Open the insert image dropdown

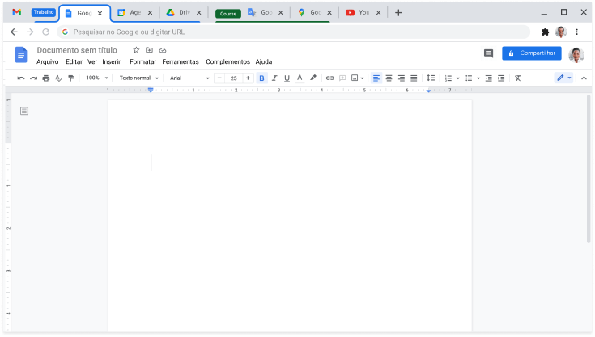357,78
